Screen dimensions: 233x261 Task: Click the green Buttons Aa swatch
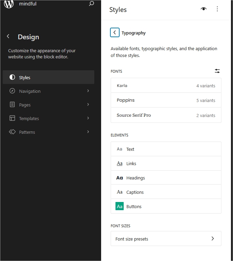[120, 206]
